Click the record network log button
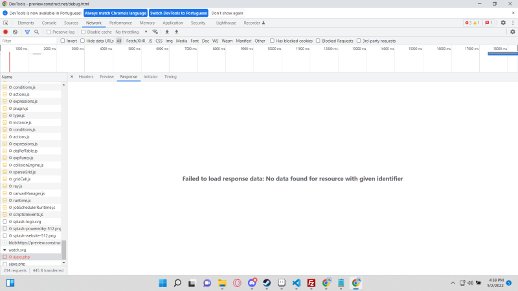 (x=6, y=32)
